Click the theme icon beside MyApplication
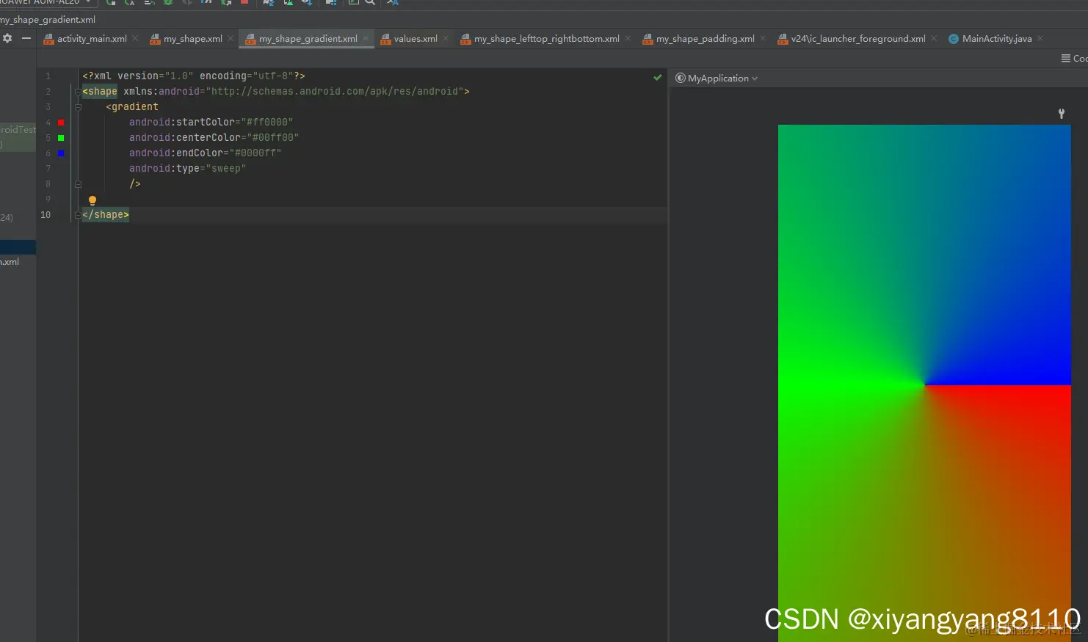 coord(680,78)
